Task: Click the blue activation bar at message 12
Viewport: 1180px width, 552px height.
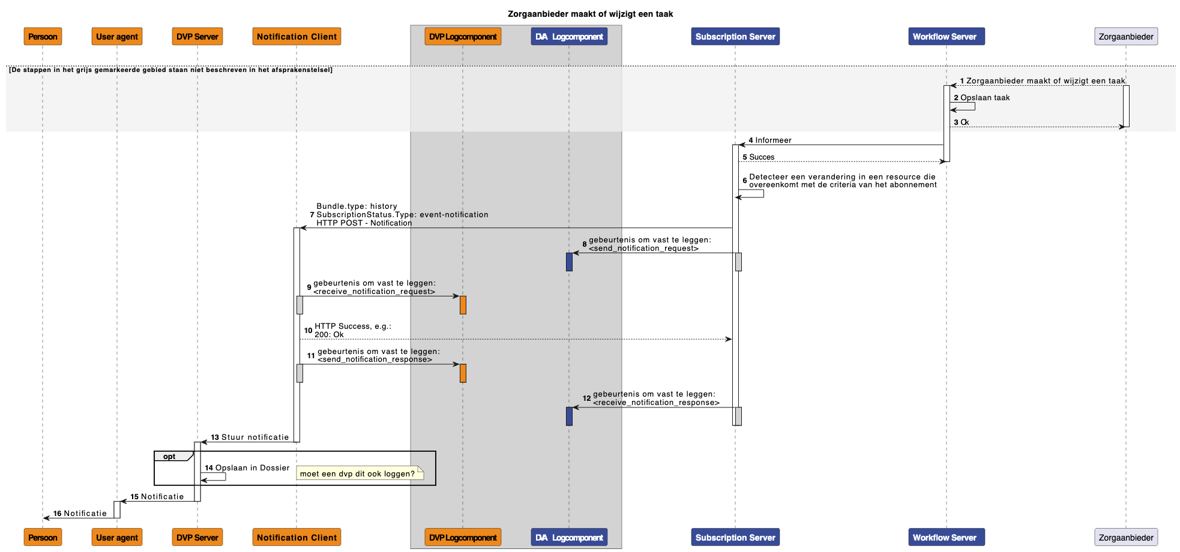Action: point(569,416)
